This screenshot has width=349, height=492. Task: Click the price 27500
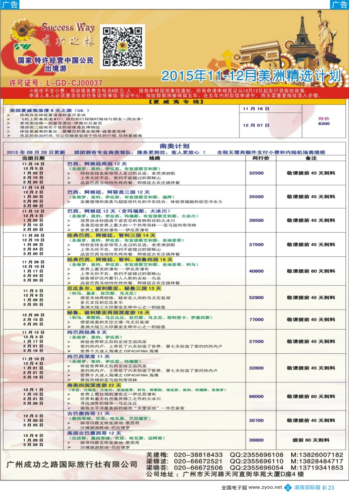pyautogui.click(x=256, y=341)
